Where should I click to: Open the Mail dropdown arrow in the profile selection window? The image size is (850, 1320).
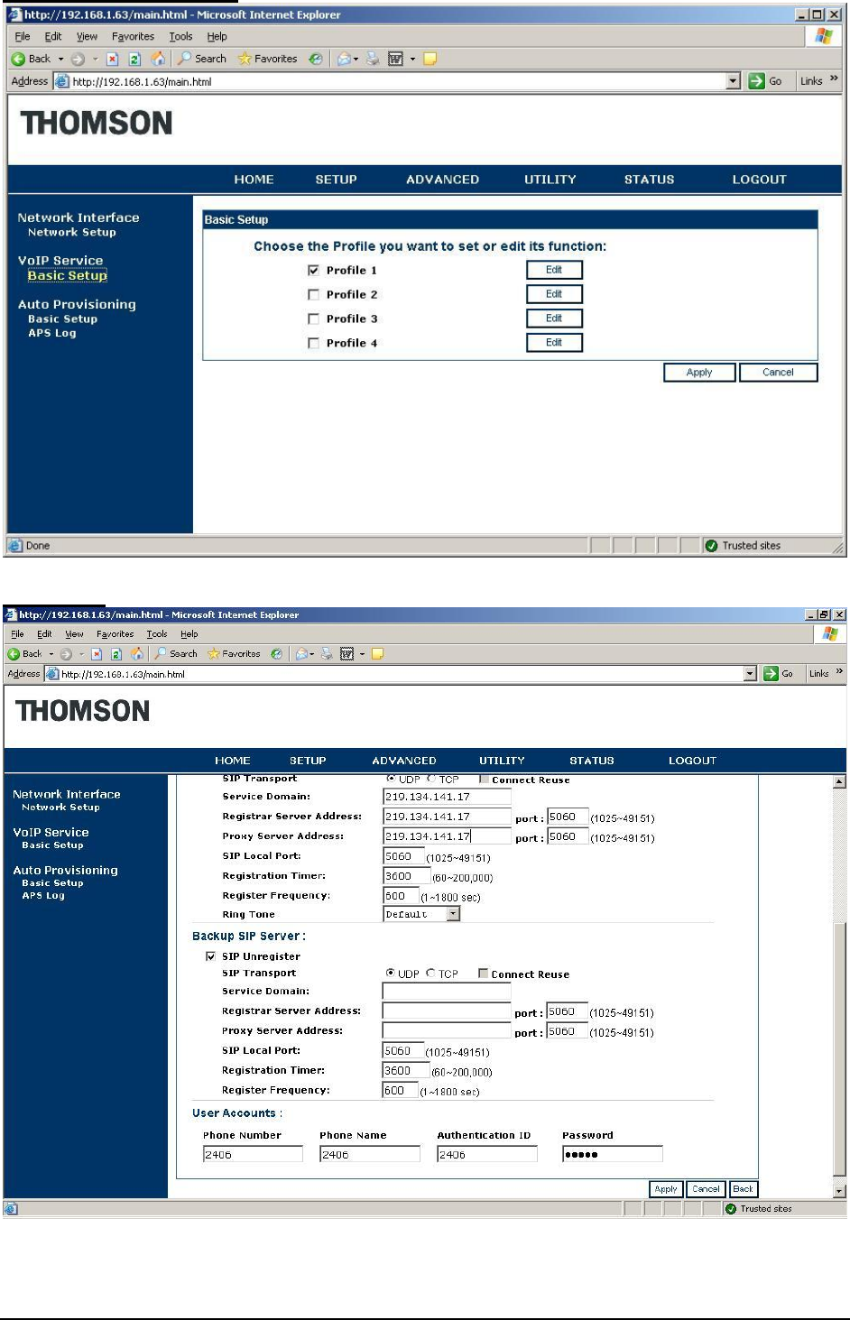pos(356,59)
